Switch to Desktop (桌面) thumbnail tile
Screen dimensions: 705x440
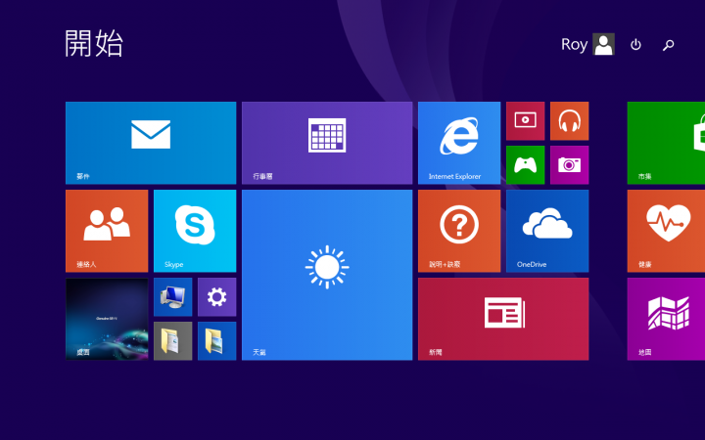pyautogui.click(x=107, y=318)
